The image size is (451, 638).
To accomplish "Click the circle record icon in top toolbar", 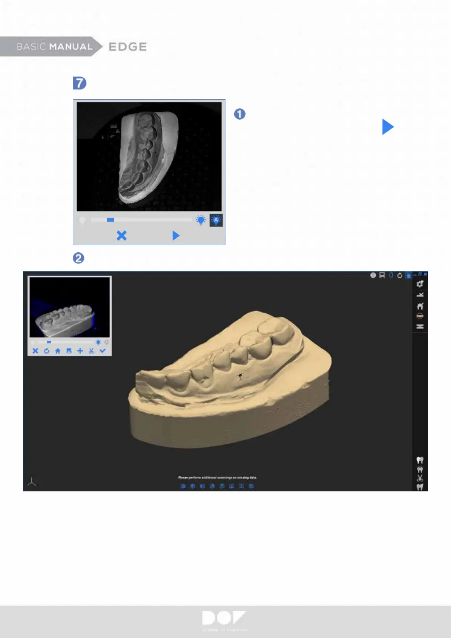I will [373, 275].
